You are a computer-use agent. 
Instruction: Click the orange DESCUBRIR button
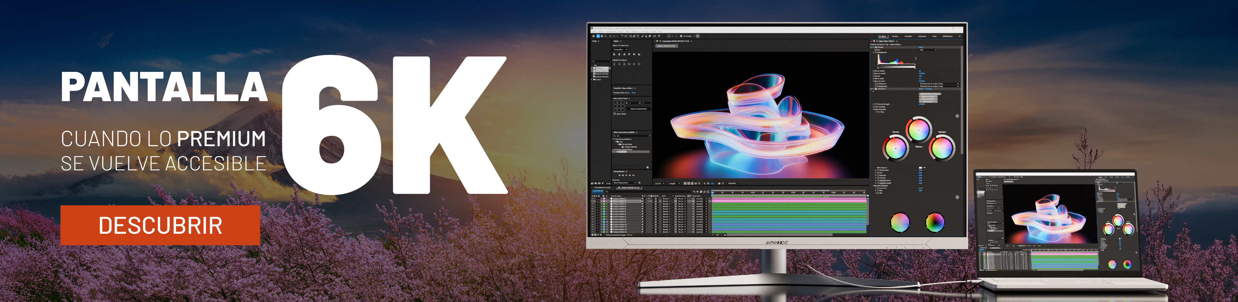(160, 225)
